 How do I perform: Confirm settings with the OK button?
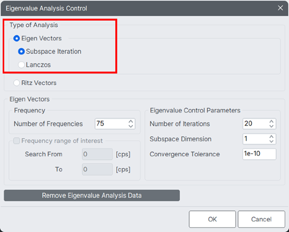(212, 219)
